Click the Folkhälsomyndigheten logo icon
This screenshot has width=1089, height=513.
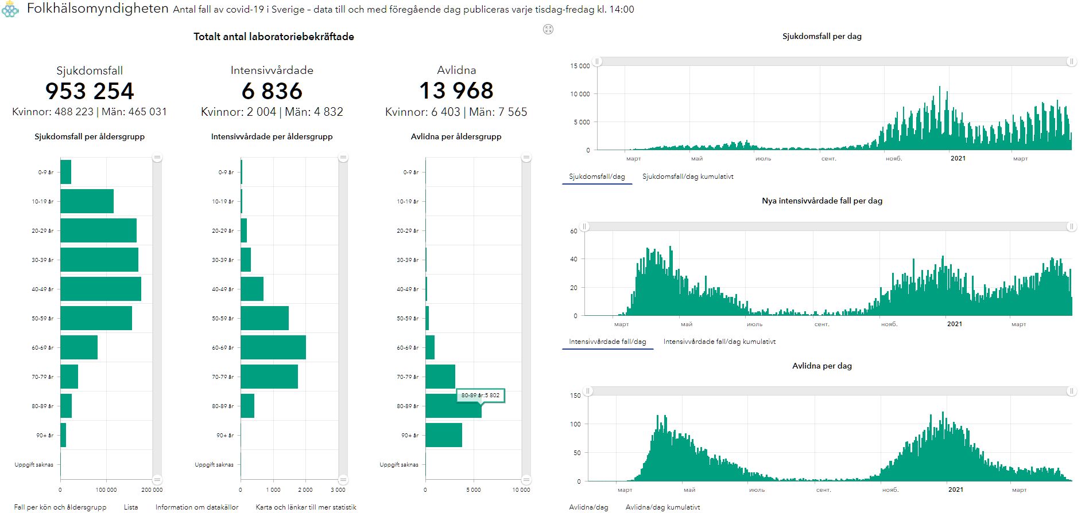point(10,10)
